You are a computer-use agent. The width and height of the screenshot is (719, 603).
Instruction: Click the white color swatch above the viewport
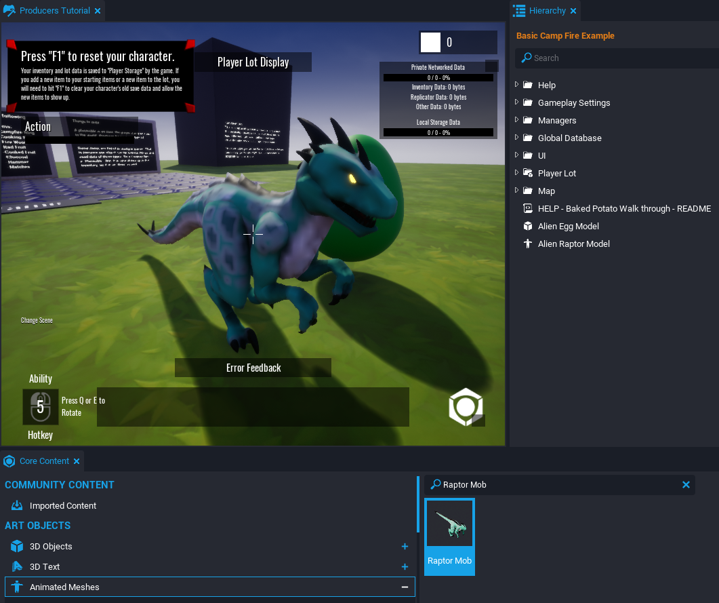click(x=430, y=42)
